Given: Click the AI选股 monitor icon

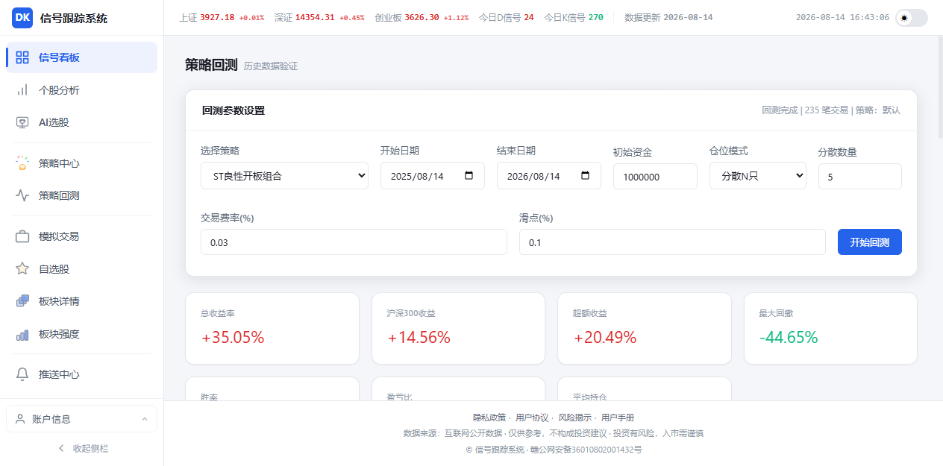Looking at the screenshot, I should point(22,122).
